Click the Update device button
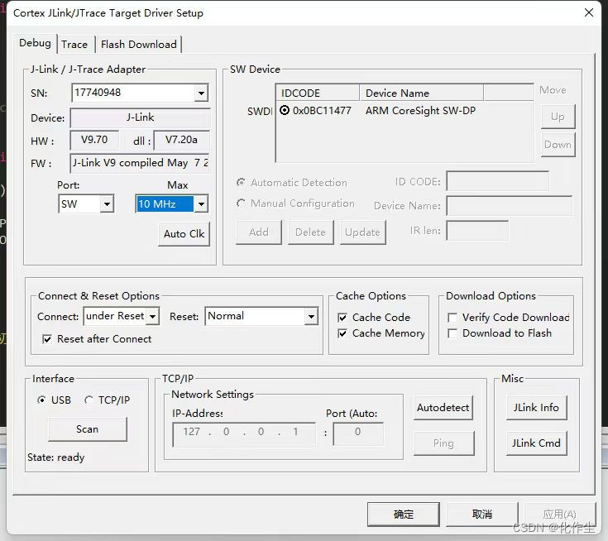 362,232
